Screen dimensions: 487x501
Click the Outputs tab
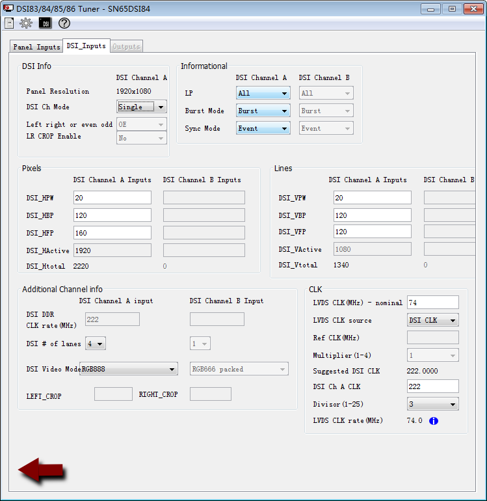126,47
